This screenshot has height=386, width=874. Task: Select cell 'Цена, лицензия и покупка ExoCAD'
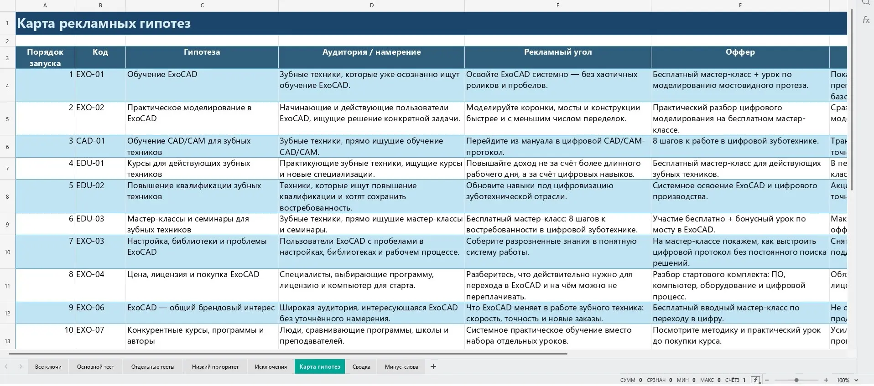[202, 285]
